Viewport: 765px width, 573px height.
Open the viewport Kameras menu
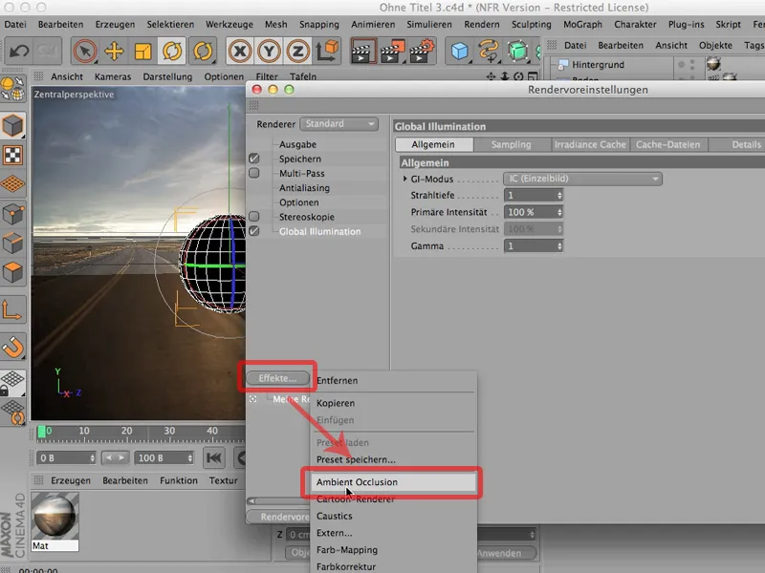[x=113, y=77]
